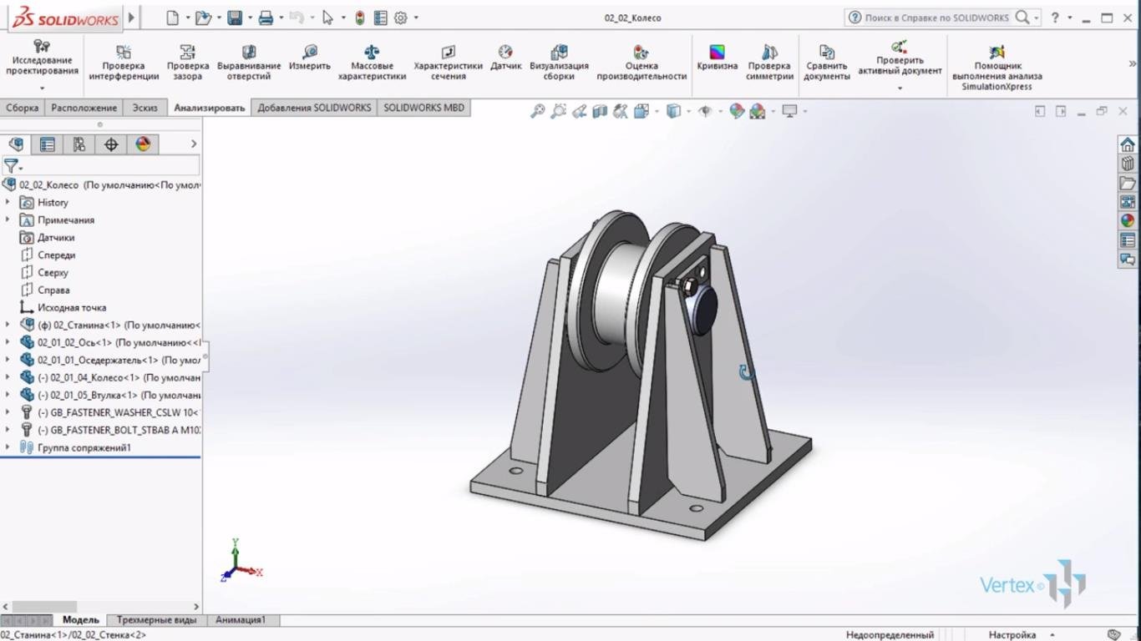The image size is (1141, 641).
Task: Open the Curvature display tool
Action: (716, 58)
